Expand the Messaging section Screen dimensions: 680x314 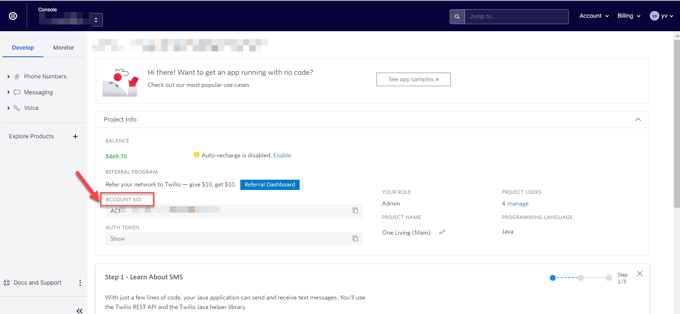point(9,92)
